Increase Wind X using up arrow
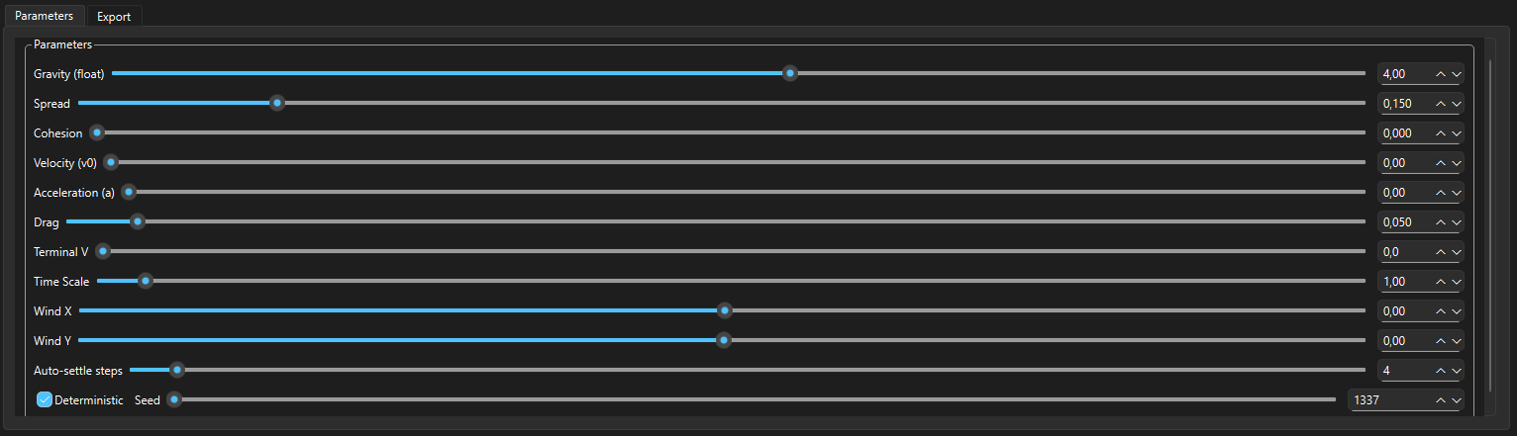Viewport: 1517px width, 436px height. pos(1441,311)
